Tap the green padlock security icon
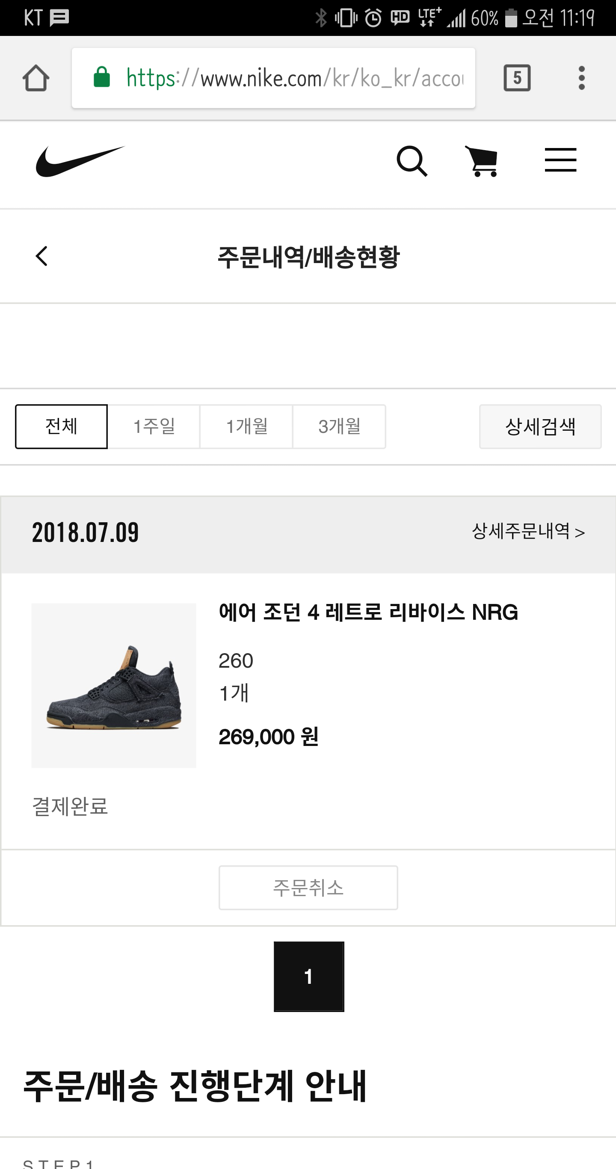This screenshot has width=616, height=1169. [x=102, y=77]
